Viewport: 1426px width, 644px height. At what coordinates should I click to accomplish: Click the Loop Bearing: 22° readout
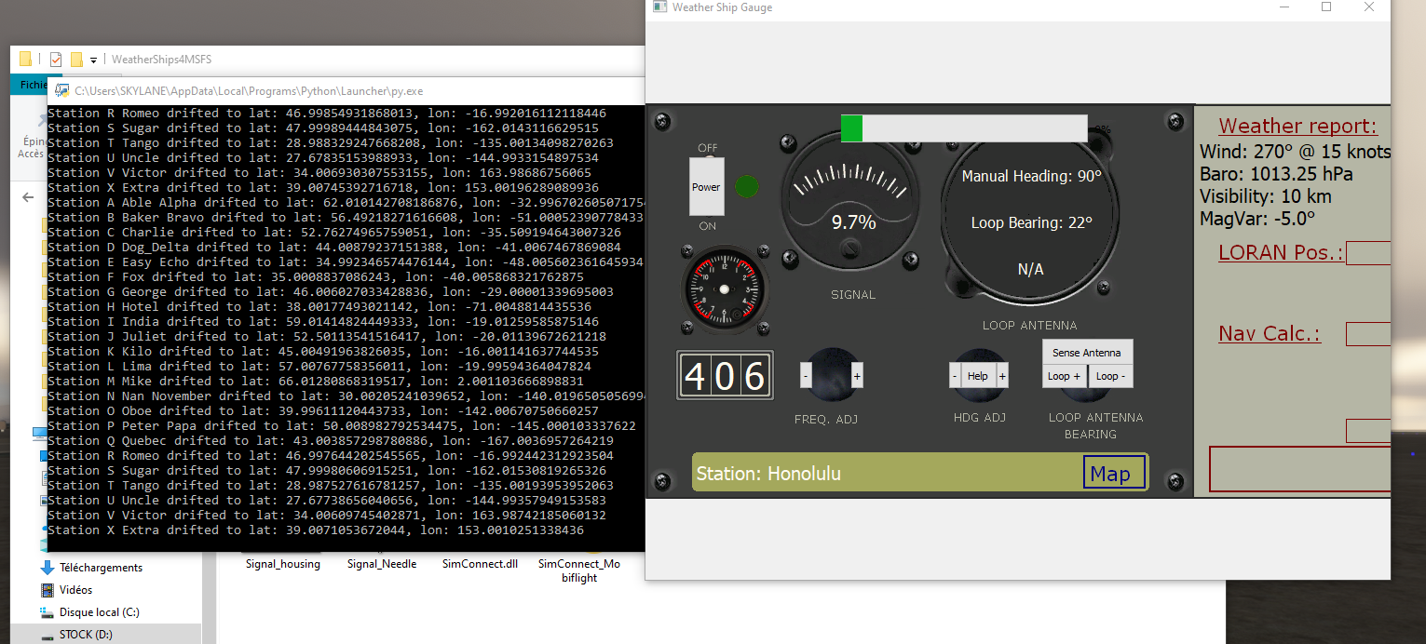pyautogui.click(x=1031, y=222)
